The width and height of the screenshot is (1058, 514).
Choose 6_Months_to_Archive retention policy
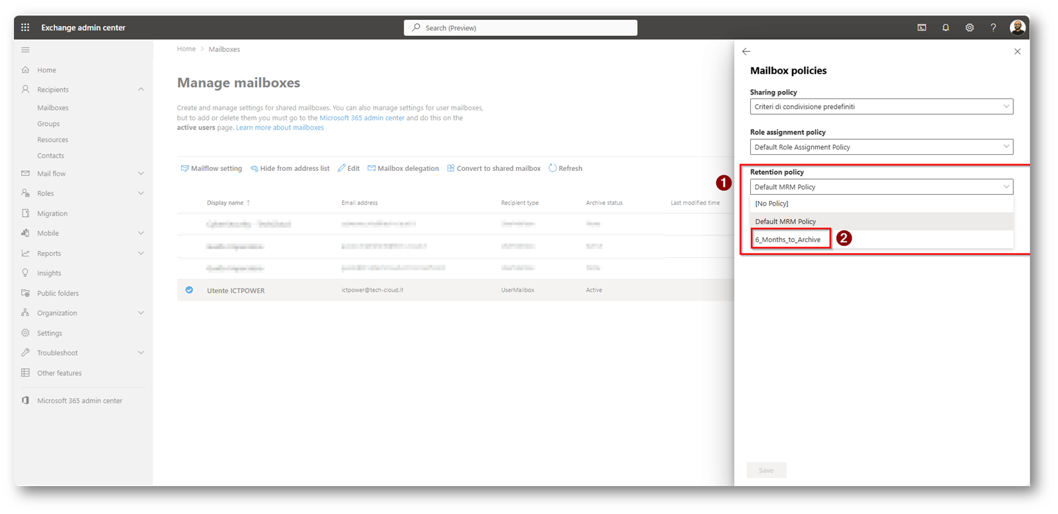[x=881, y=239]
